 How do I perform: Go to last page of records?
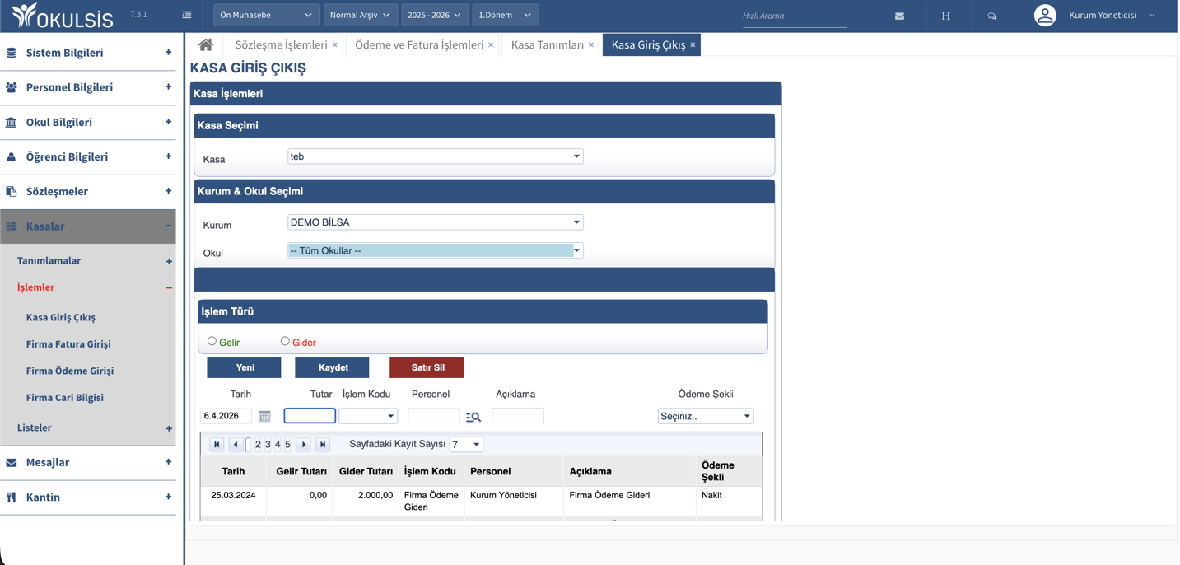coord(323,445)
